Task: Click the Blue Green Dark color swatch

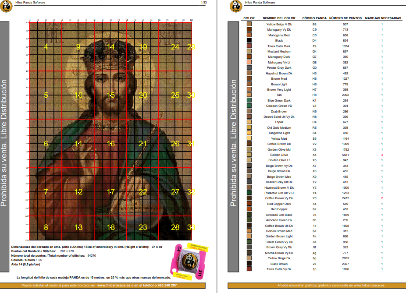Action: pos(249,100)
